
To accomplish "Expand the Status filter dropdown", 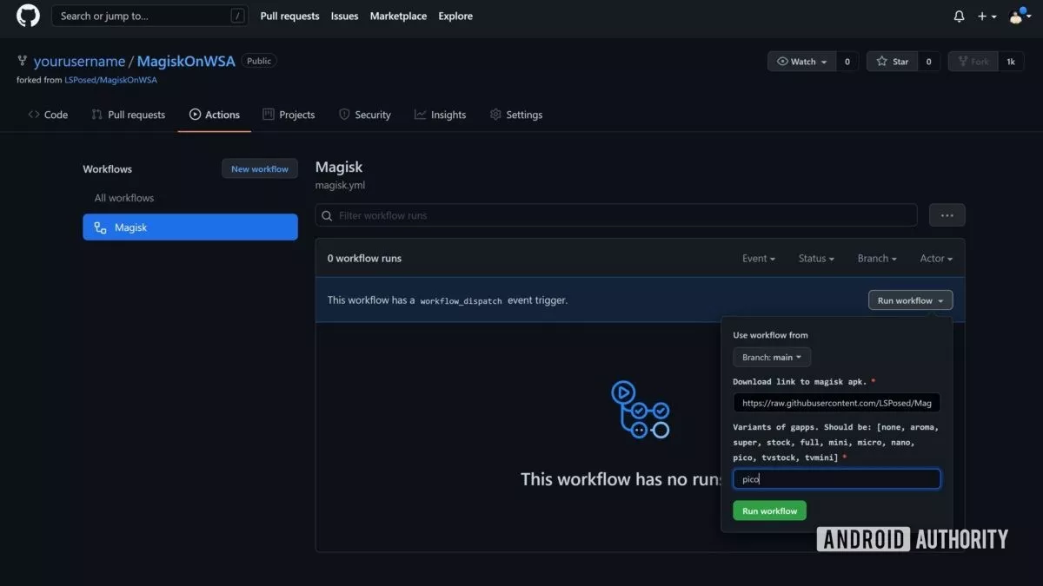I will pyautogui.click(x=816, y=258).
